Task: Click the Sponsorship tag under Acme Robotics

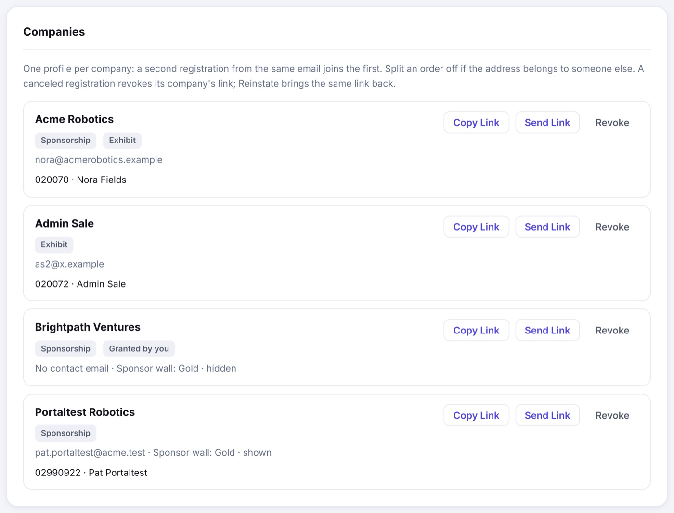Action: coord(65,141)
